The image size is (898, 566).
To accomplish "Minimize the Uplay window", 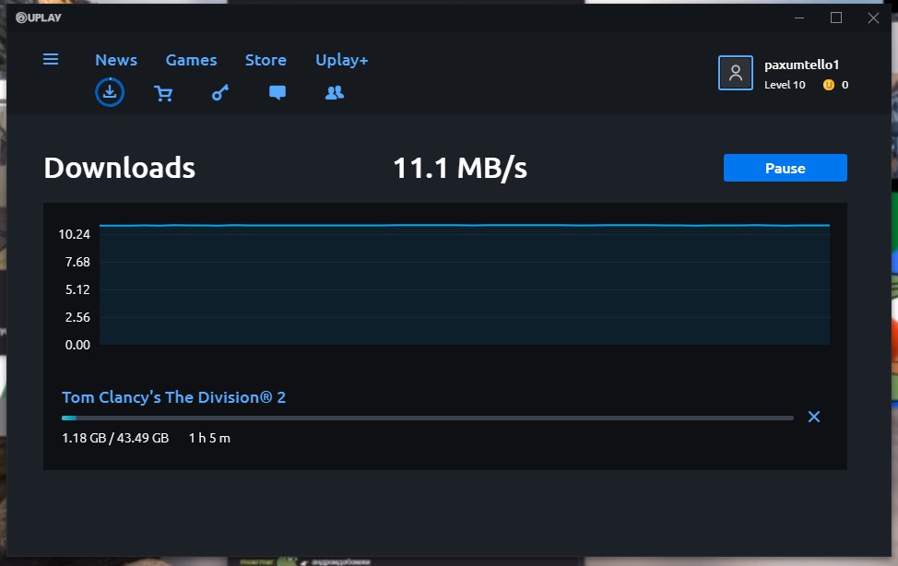I will click(x=799, y=18).
